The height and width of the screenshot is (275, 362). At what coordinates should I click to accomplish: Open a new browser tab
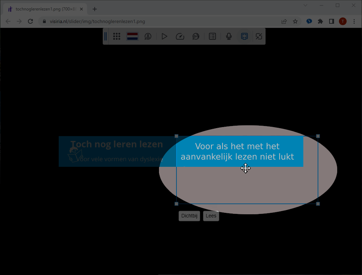(94, 9)
